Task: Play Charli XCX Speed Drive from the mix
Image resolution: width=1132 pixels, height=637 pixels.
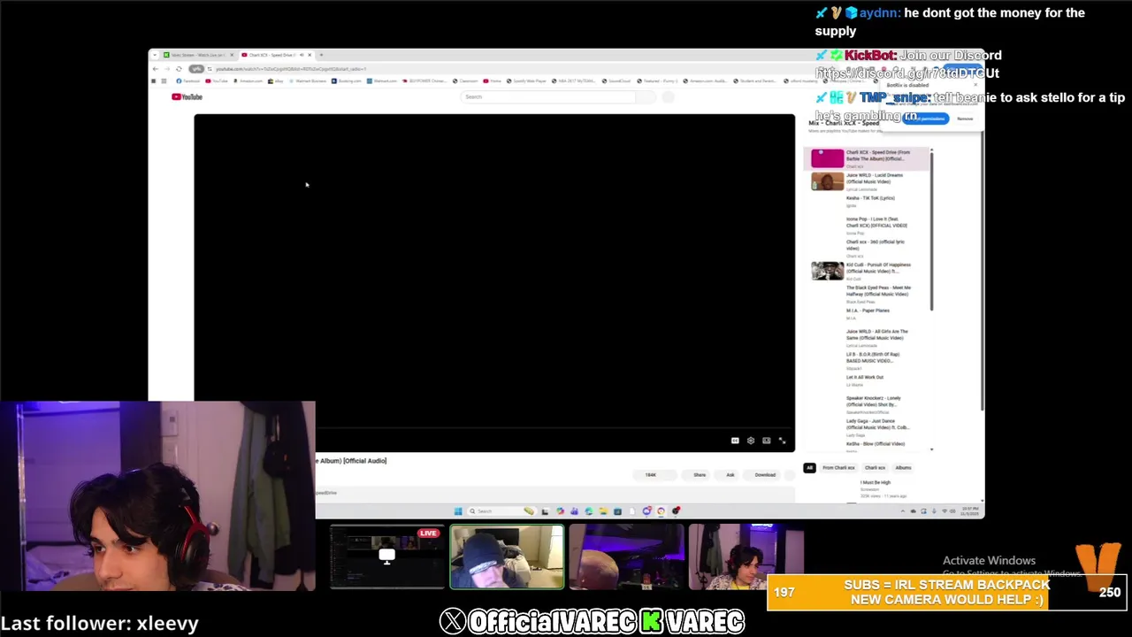Action: (868, 158)
